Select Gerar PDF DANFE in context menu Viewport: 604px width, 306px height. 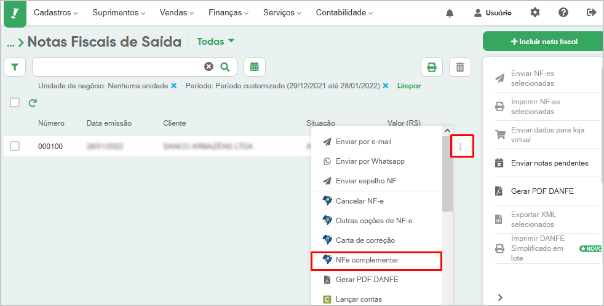(x=376, y=280)
